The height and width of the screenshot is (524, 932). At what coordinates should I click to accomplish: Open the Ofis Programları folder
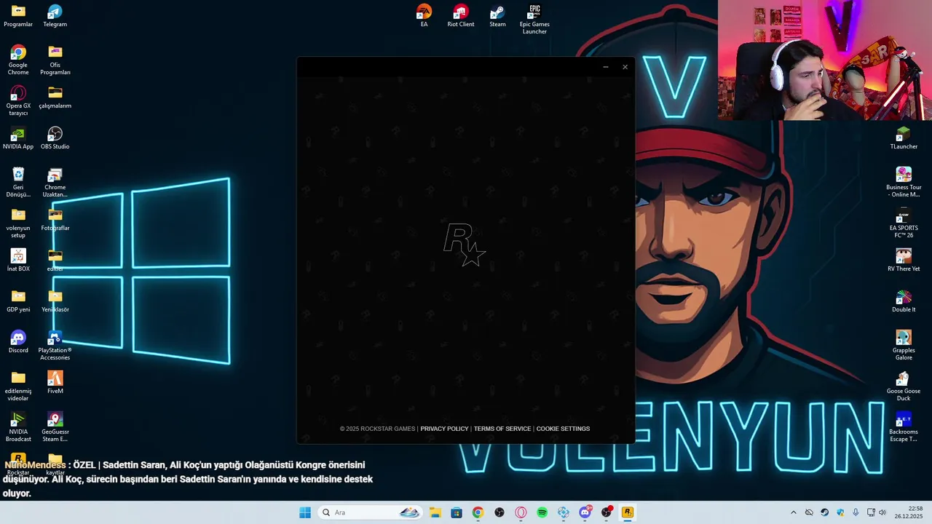[55, 60]
